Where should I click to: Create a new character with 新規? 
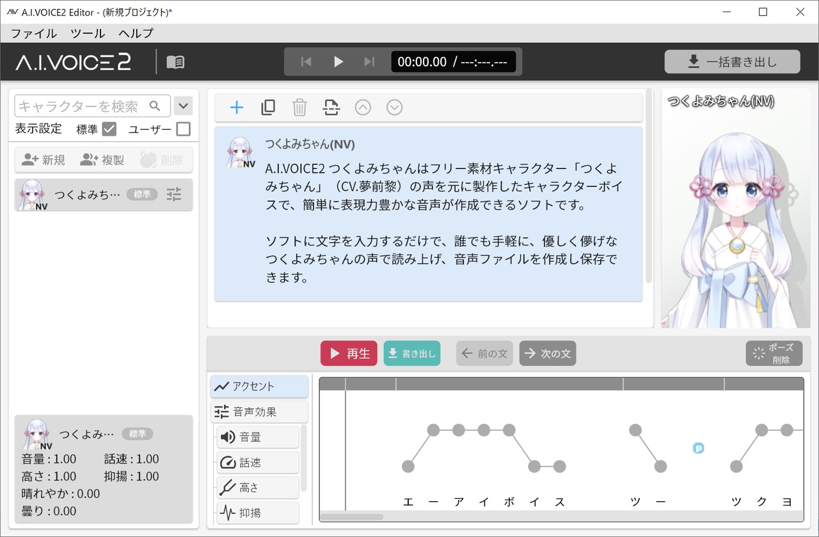(x=43, y=160)
